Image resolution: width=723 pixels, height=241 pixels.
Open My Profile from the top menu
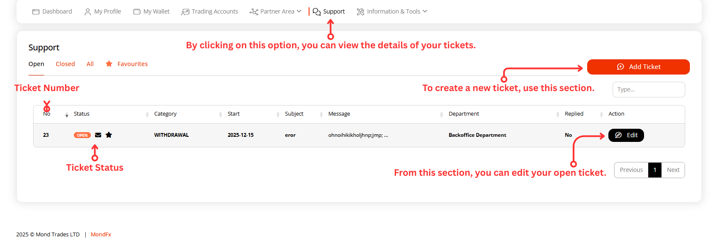(x=103, y=11)
